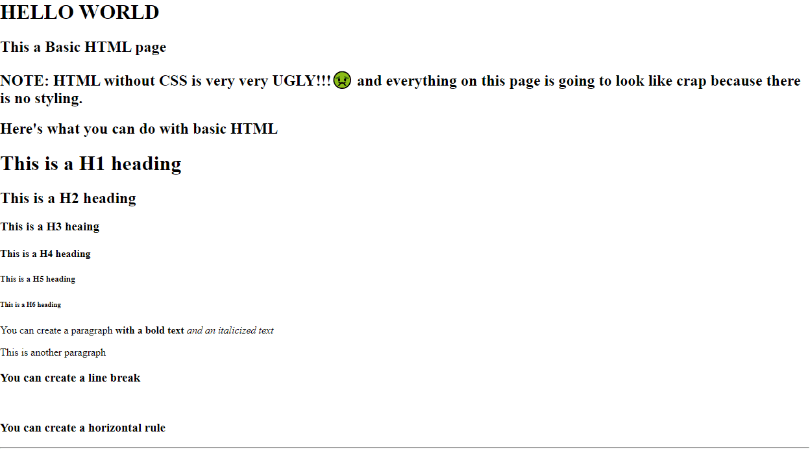Click the "This is a H3 heaing" text
The image size is (810, 451).
pos(50,226)
